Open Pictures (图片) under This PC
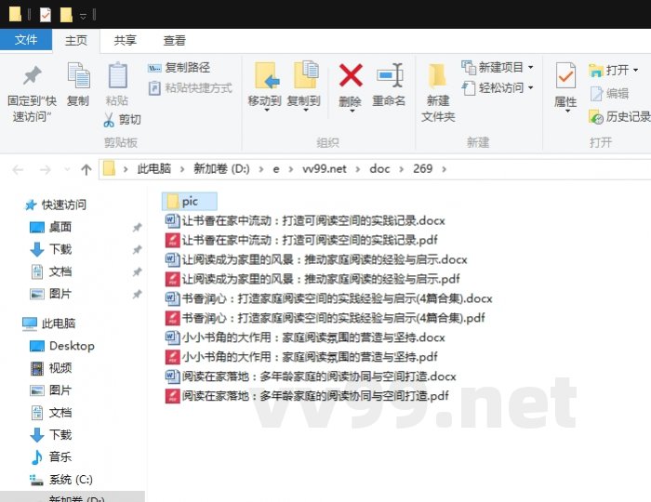651x502 pixels. (x=50, y=390)
